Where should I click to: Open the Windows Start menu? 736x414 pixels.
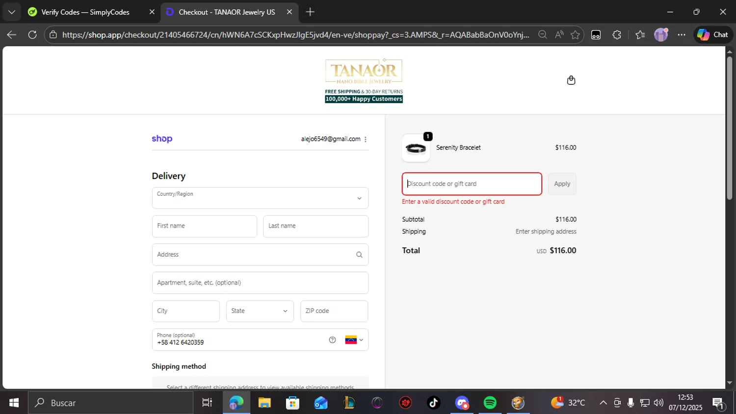(x=14, y=403)
